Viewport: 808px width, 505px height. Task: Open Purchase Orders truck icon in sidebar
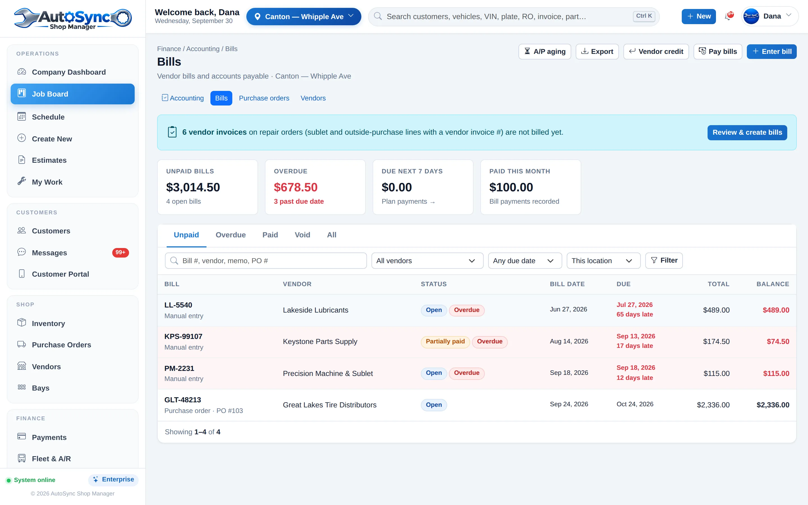22,344
